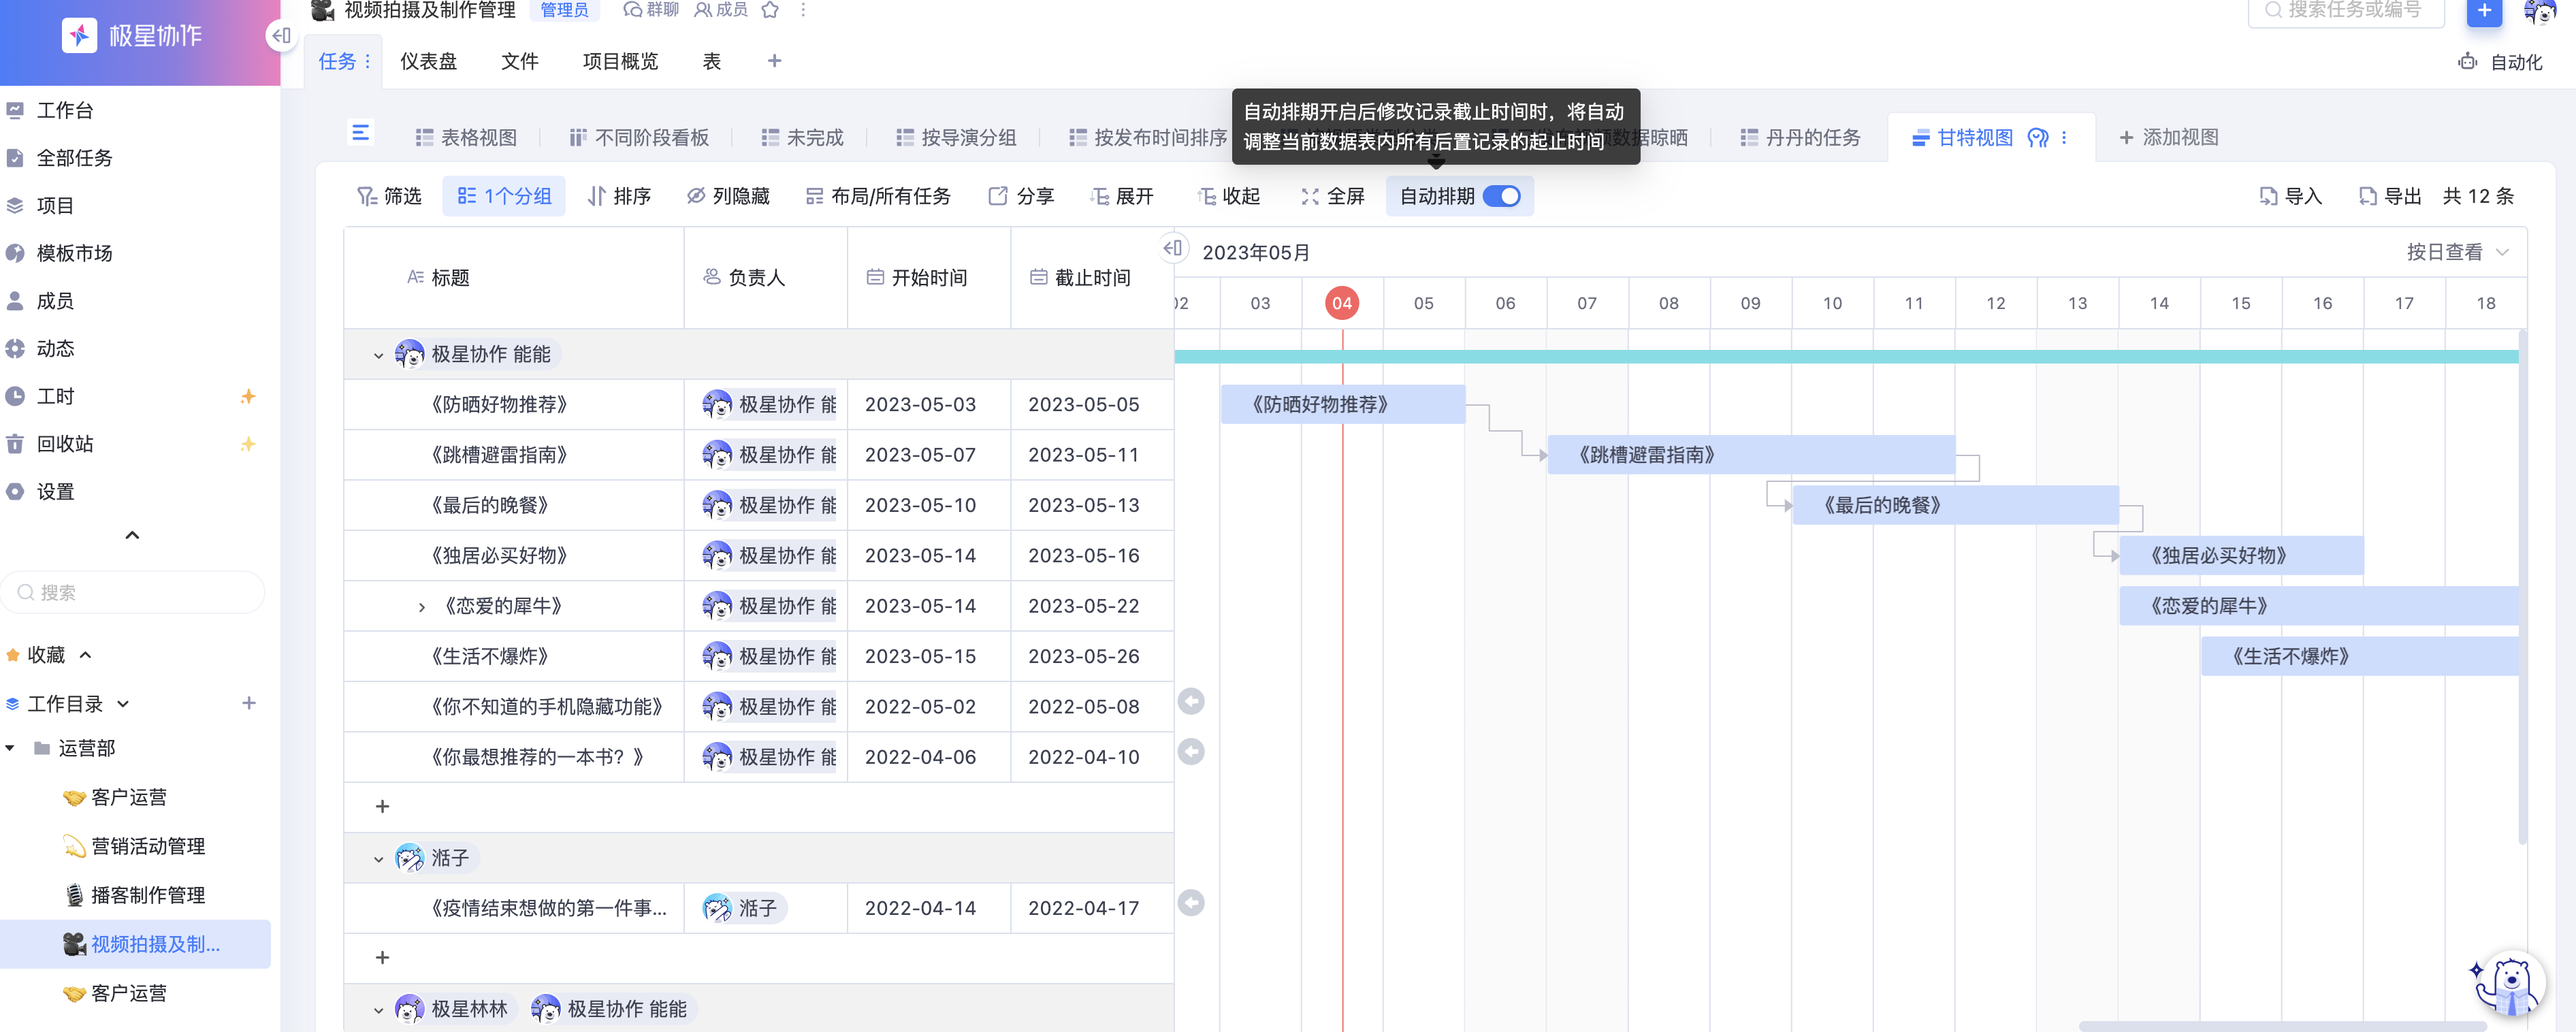2576x1032 pixels.
Task: Collapse the 收藏 favorites section
Action: [86, 655]
